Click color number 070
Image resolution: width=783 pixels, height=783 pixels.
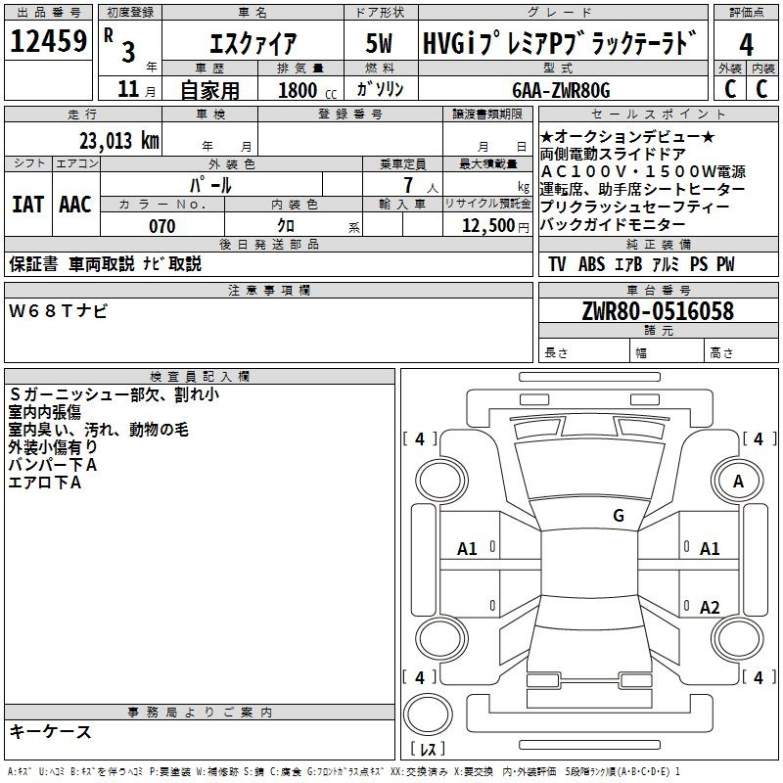162,226
